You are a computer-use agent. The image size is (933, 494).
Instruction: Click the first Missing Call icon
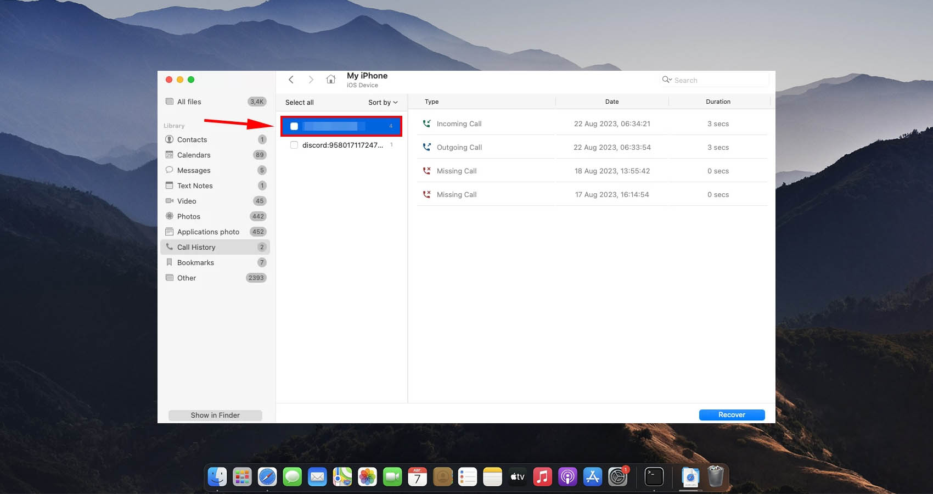coord(426,171)
